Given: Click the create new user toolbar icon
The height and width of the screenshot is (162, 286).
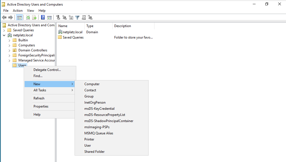Looking at the screenshot, I should (58, 17).
